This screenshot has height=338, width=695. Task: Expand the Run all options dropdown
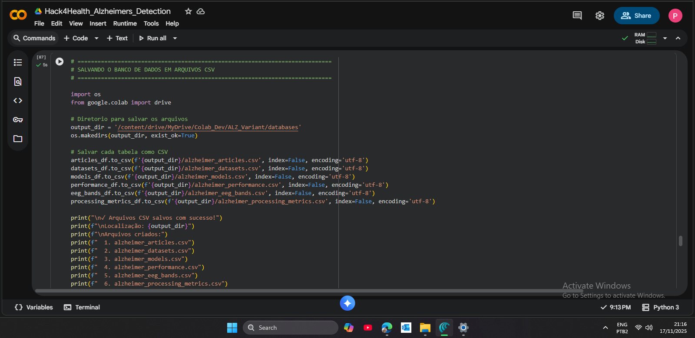tap(175, 38)
